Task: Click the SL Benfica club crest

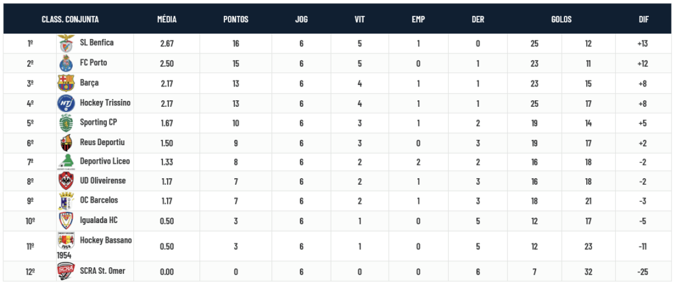Action: pyautogui.click(x=65, y=44)
